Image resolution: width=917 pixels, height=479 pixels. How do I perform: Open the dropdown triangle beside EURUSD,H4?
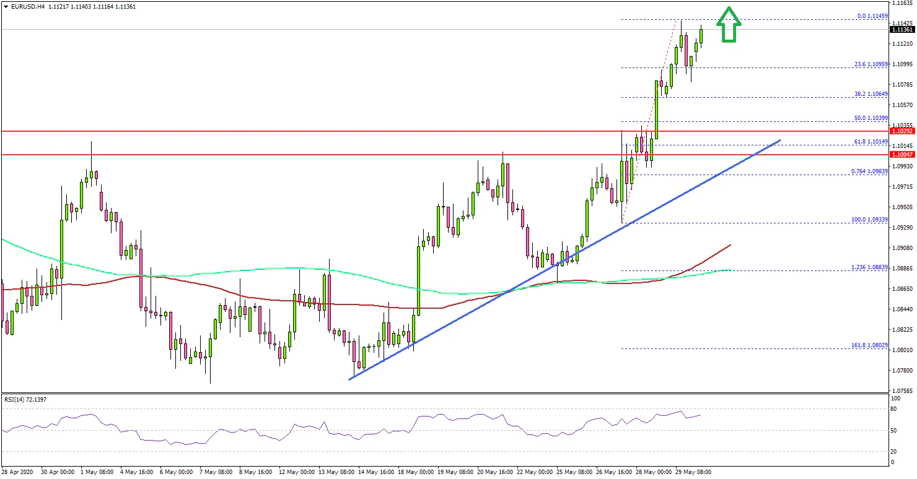6,6
